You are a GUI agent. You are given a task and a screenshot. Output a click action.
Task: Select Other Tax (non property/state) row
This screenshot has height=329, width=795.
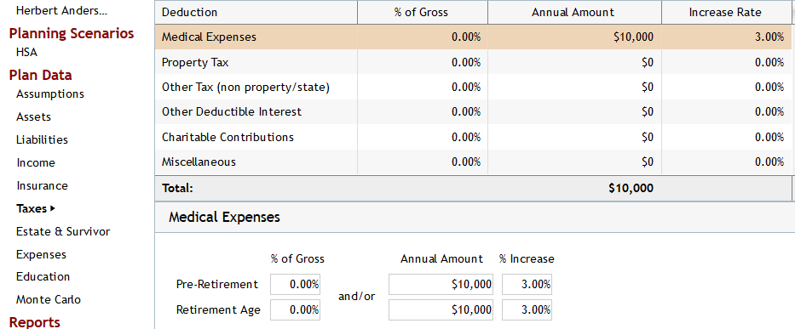click(x=473, y=87)
